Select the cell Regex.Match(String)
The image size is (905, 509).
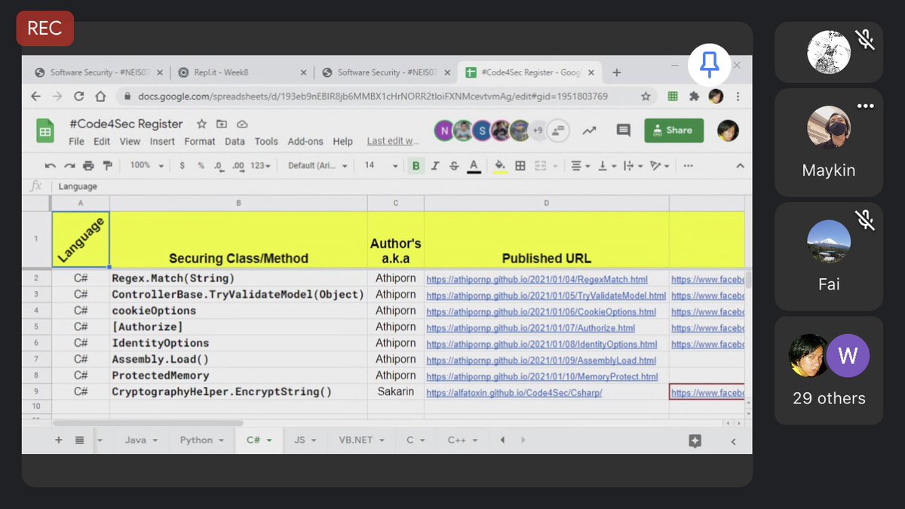(238, 278)
